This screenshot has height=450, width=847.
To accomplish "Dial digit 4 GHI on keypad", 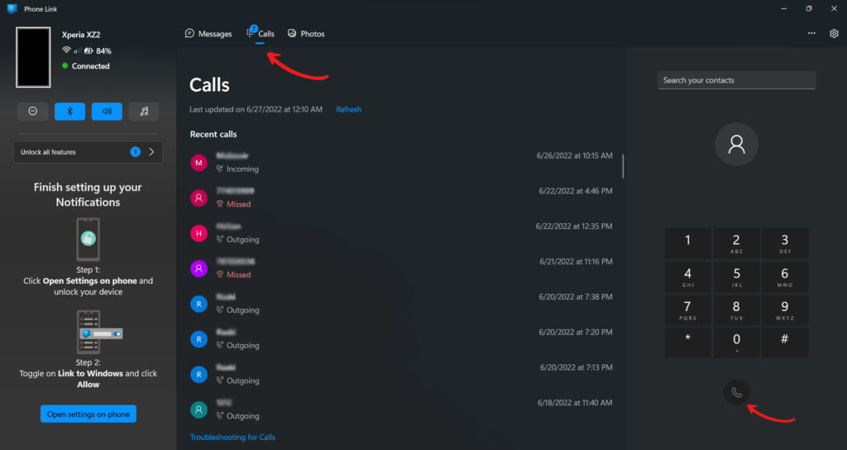I will point(687,276).
